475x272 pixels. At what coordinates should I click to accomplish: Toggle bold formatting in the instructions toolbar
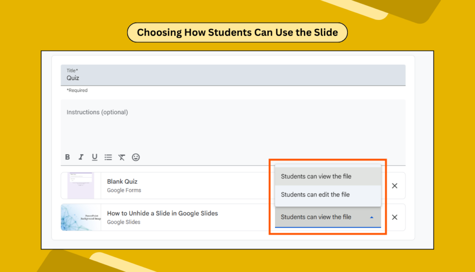coord(67,158)
